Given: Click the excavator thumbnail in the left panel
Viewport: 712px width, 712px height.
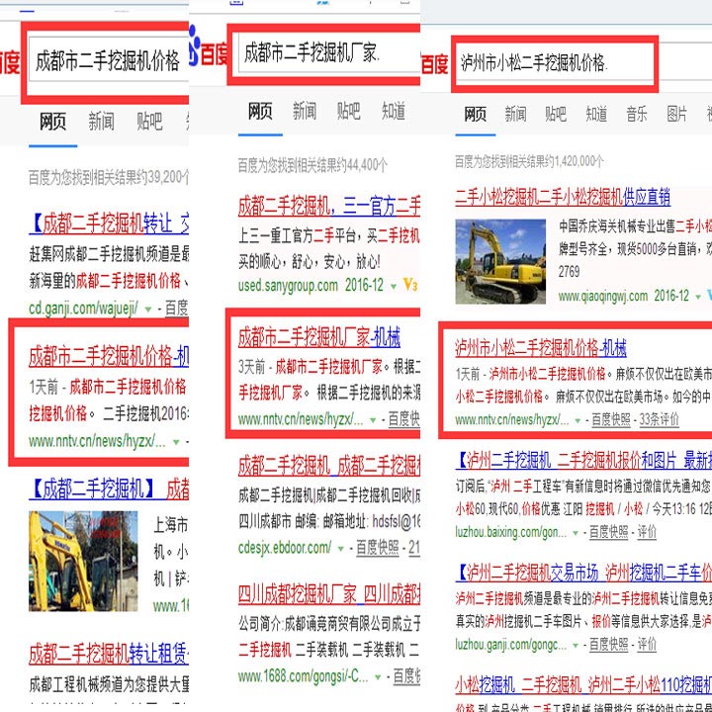Looking at the screenshot, I should pyautogui.click(x=83, y=561).
